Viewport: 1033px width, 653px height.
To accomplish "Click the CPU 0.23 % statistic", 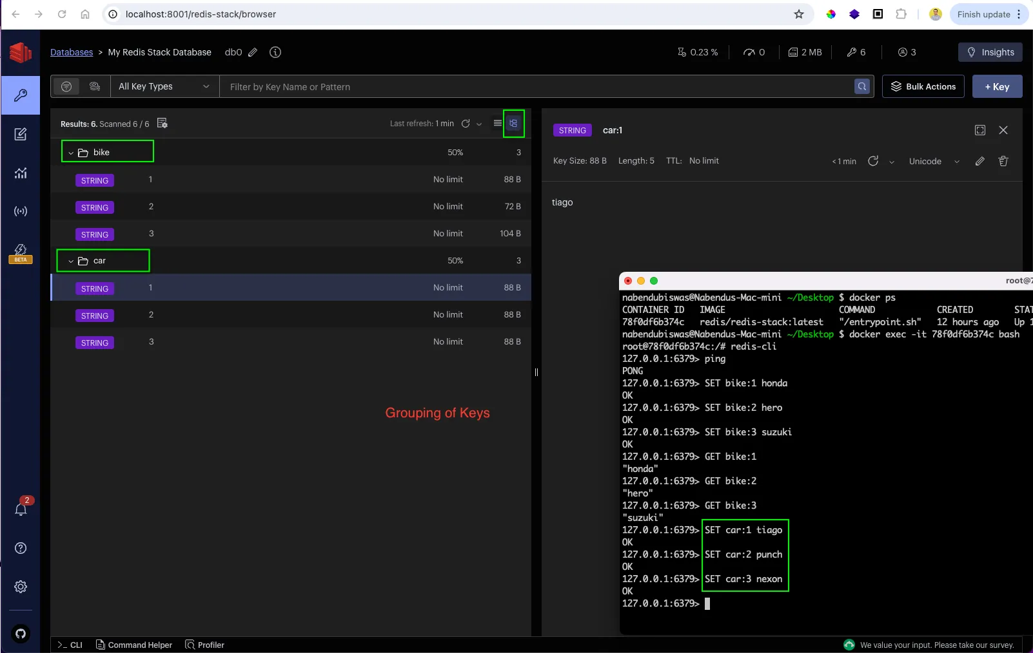I will pyautogui.click(x=697, y=52).
